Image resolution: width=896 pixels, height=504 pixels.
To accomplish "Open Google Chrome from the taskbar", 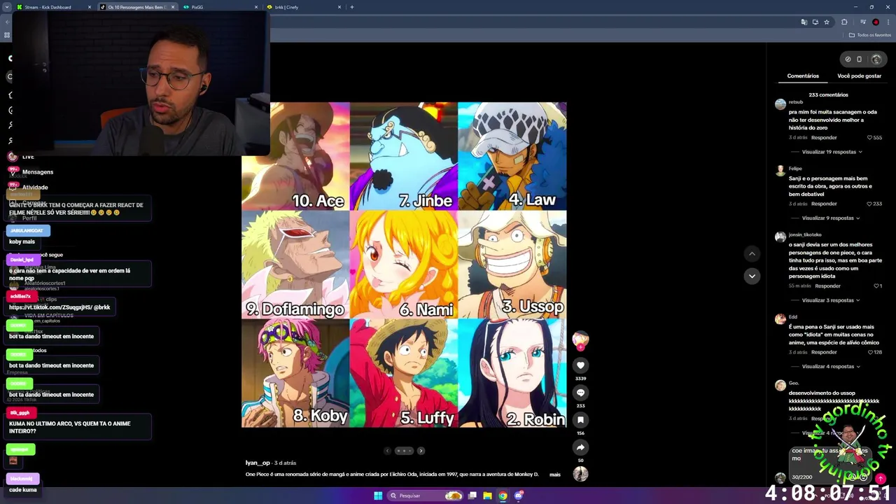I will point(503,496).
